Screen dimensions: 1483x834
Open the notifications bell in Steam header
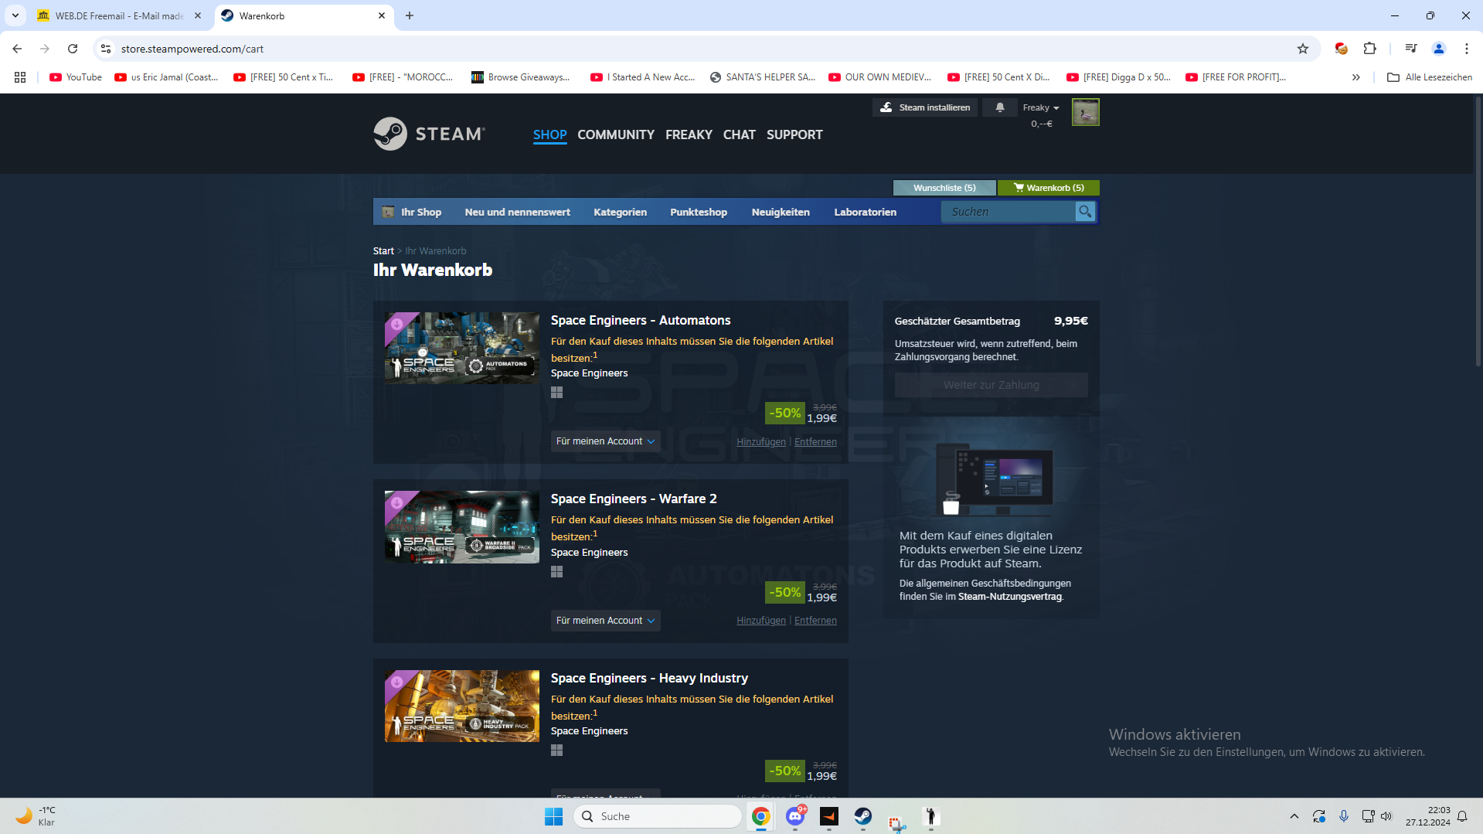click(x=1000, y=107)
